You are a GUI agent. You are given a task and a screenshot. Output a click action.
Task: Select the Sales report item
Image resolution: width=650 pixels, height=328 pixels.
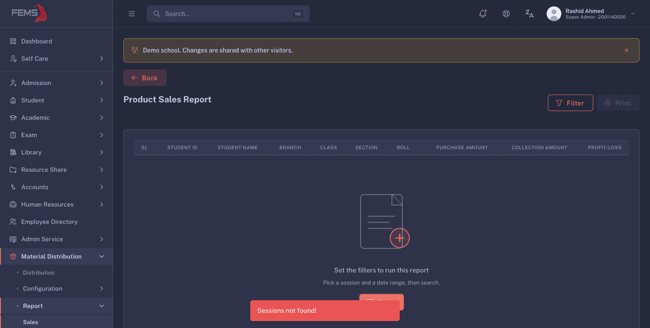click(x=56, y=322)
